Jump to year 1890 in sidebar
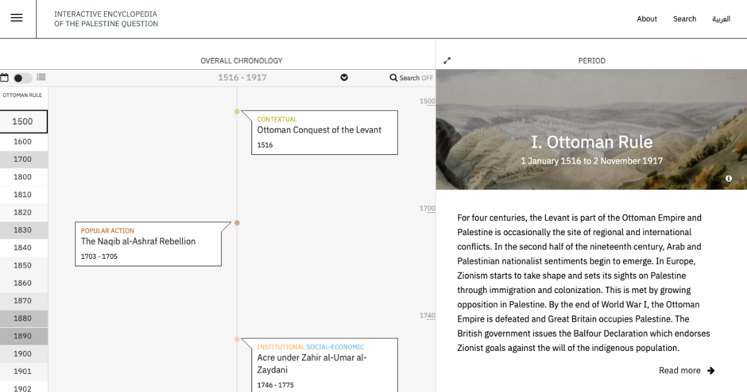 pos(24,336)
